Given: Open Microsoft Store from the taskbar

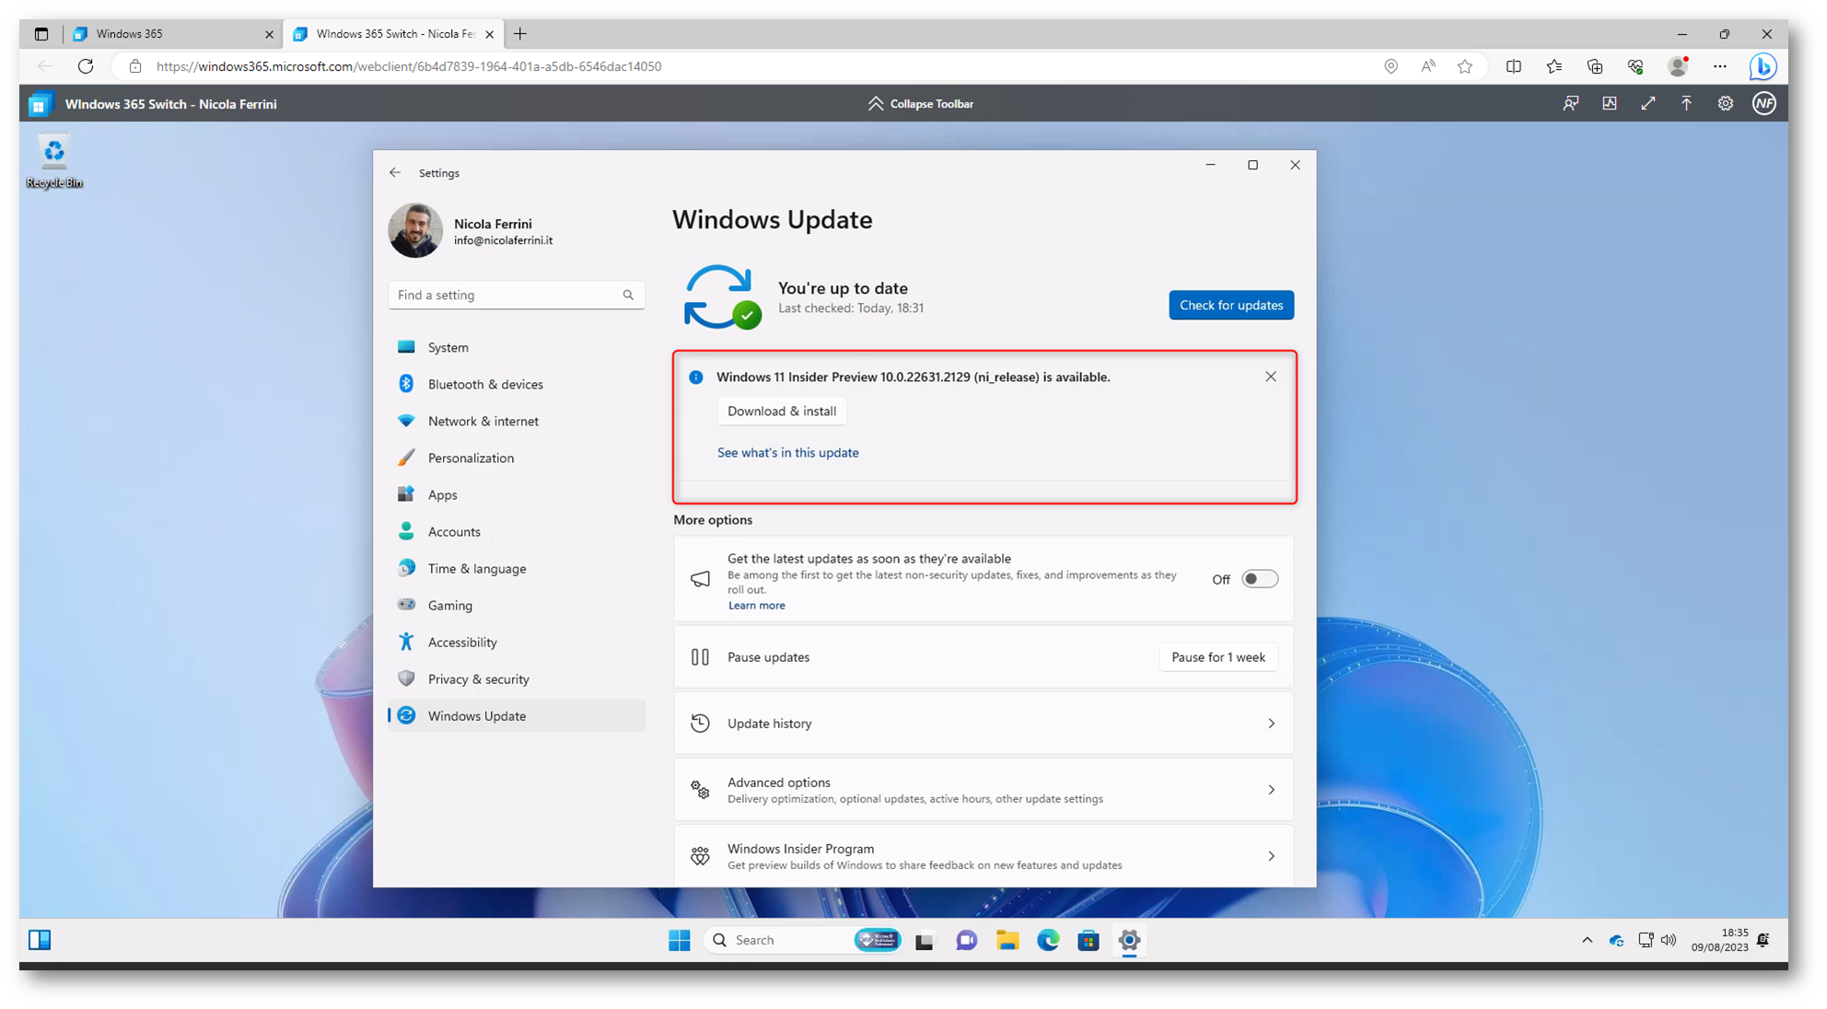Looking at the screenshot, I should point(1088,940).
